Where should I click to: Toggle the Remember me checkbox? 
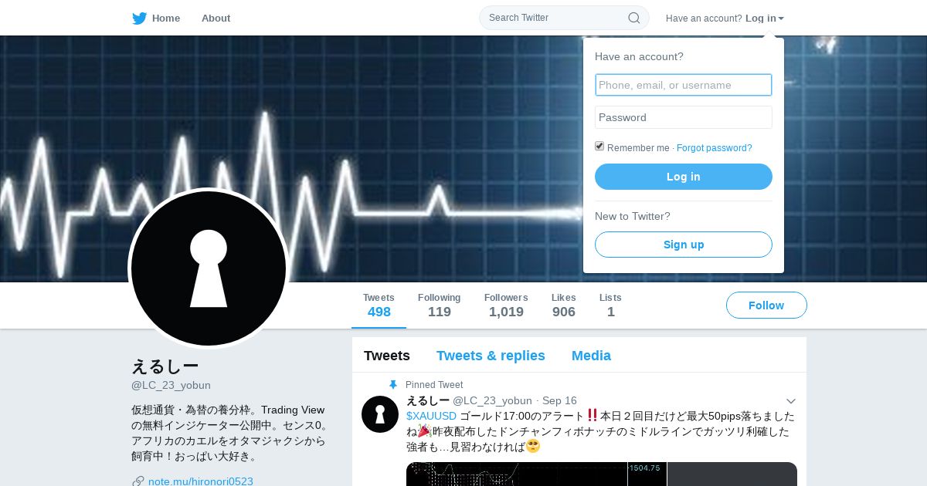[599, 147]
